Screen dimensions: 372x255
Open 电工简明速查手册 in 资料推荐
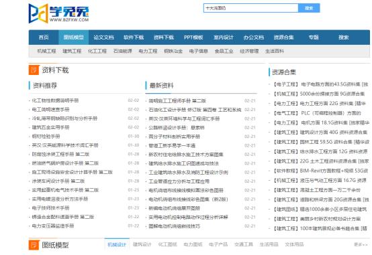pos(50,109)
